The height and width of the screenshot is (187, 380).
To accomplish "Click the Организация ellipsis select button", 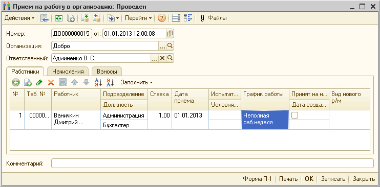I will coord(162,45).
